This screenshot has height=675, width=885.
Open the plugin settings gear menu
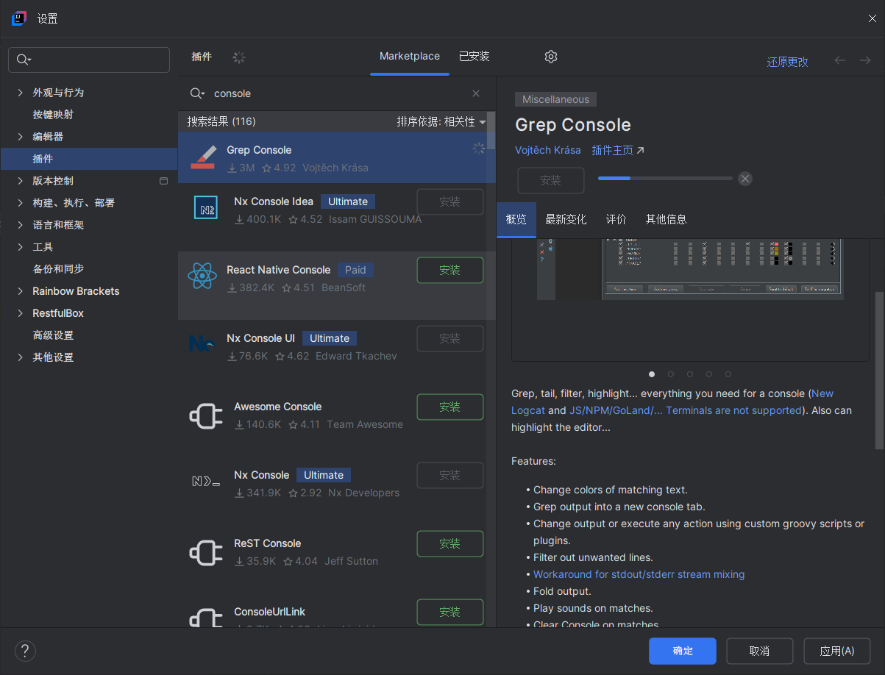(x=551, y=57)
